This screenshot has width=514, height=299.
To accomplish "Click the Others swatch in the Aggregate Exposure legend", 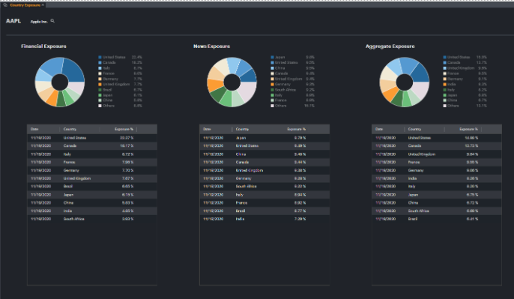I will pyautogui.click(x=444, y=106).
